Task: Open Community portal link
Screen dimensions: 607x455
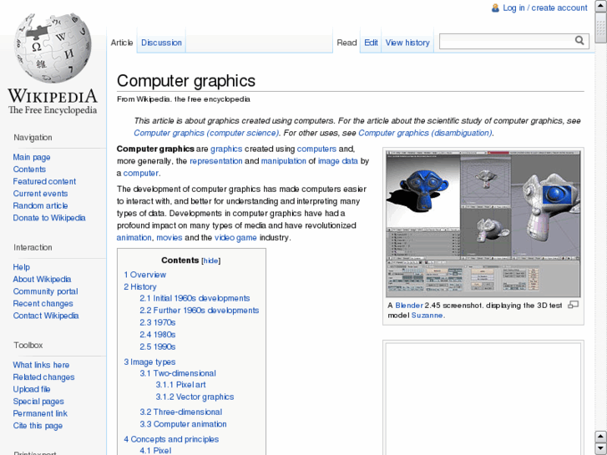Action: pos(45,291)
